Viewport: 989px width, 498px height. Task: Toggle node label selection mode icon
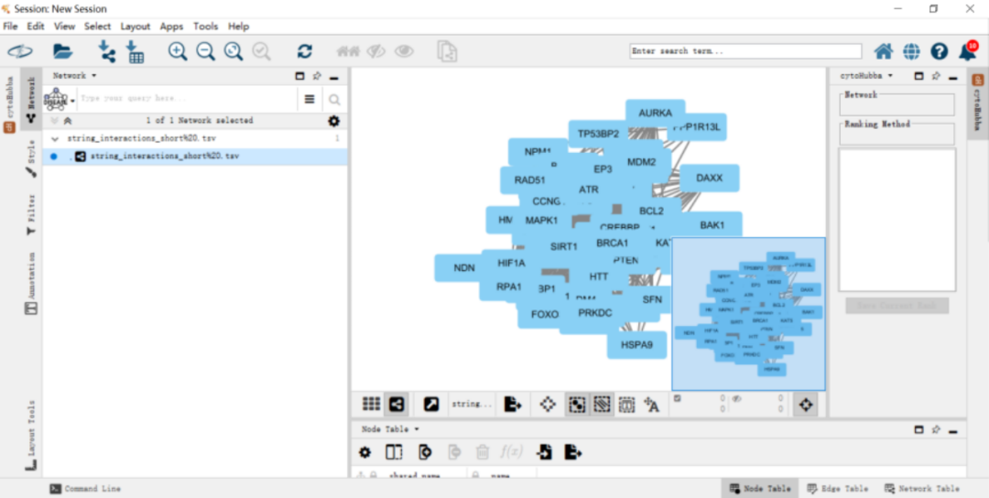(652, 404)
